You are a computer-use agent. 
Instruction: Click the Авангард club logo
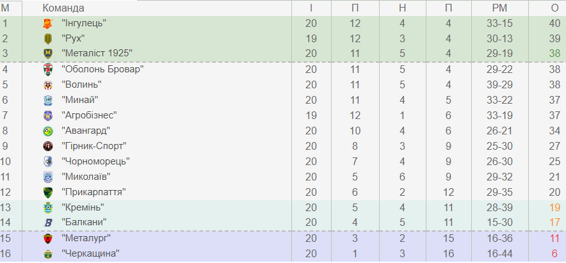coord(47,131)
